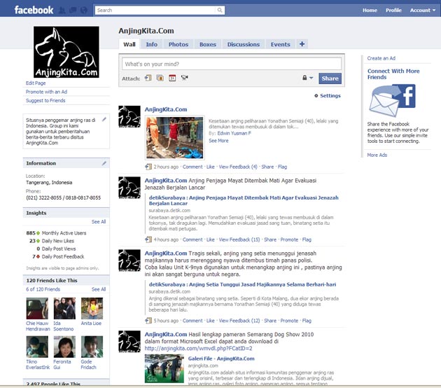Switch to the Photos tab

(x=178, y=44)
